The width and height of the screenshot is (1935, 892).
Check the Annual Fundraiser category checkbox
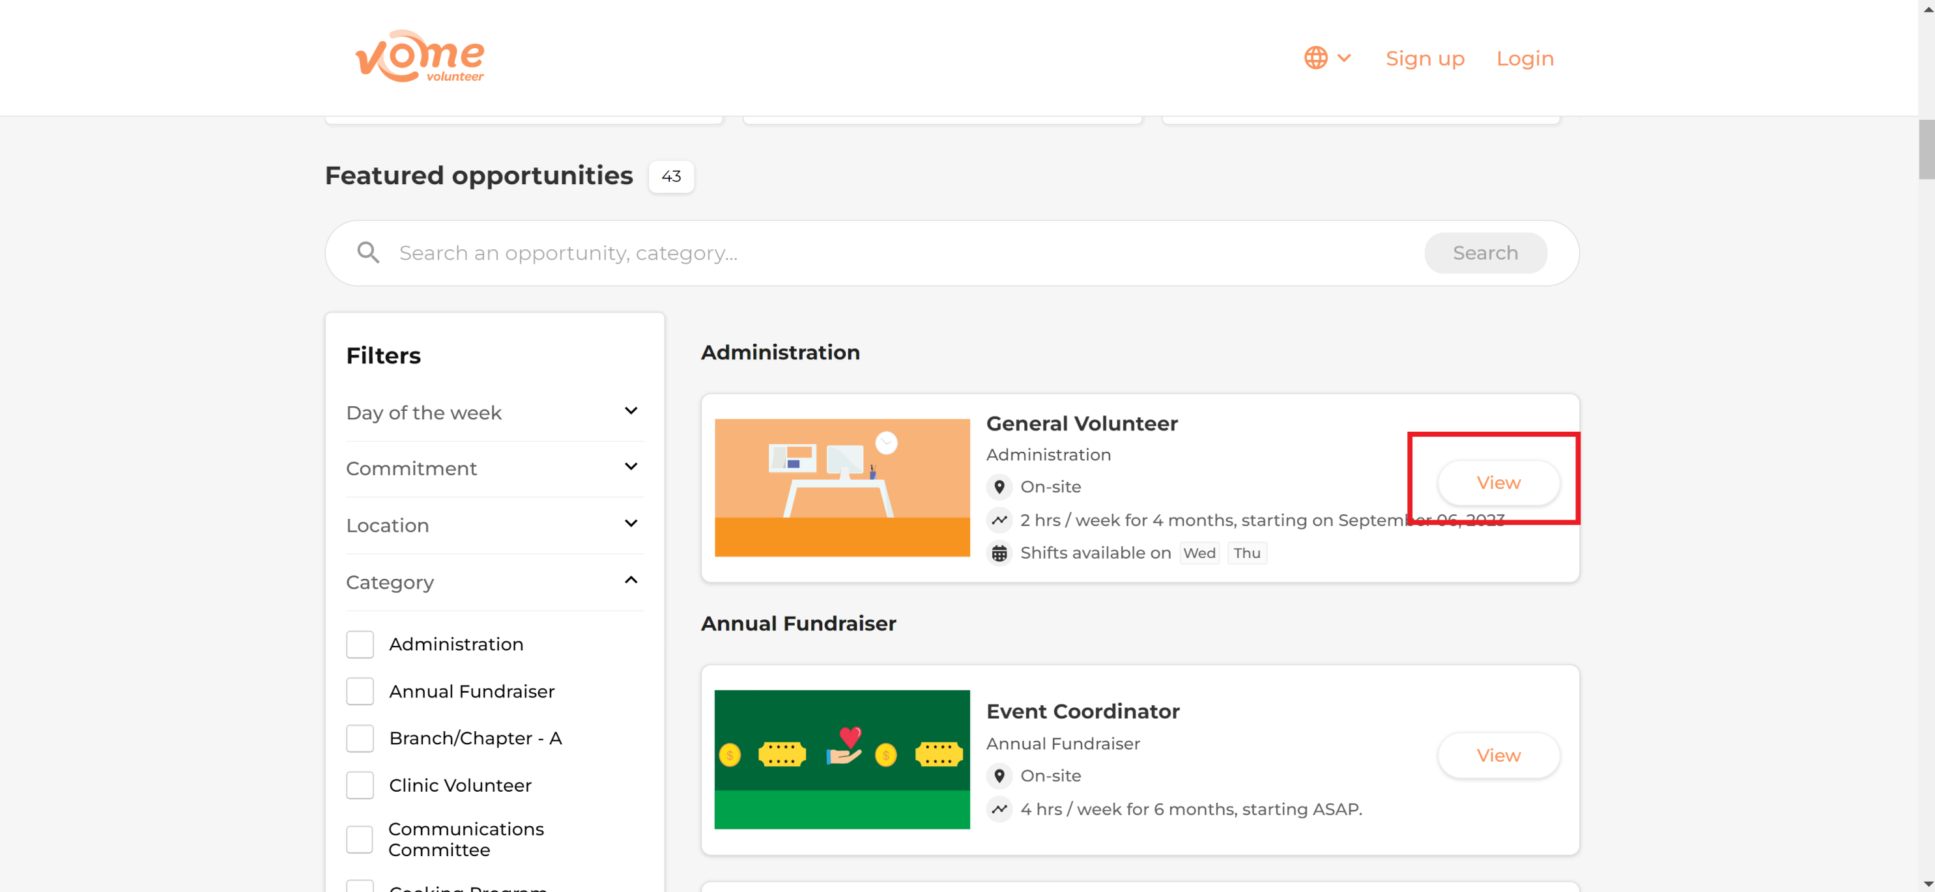pyautogui.click(x=360, y=691)
